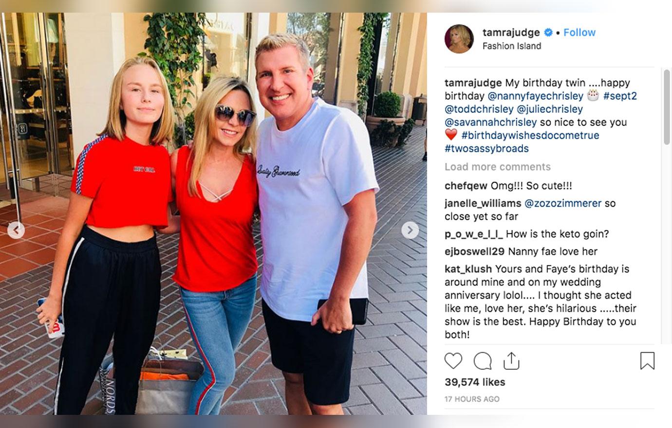Share the post via the upload arrow icon
The image size is (672, 428).
(511, 360)
